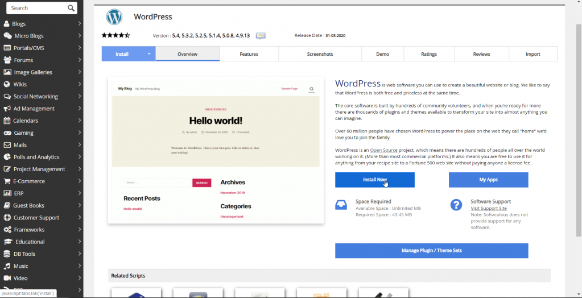Expand the Forums category chevron
Viewport: 582px width, 298px height.
tap(80, 60)
